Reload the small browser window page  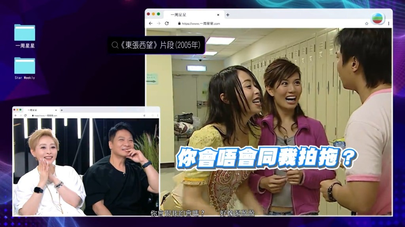coord(25,115)
